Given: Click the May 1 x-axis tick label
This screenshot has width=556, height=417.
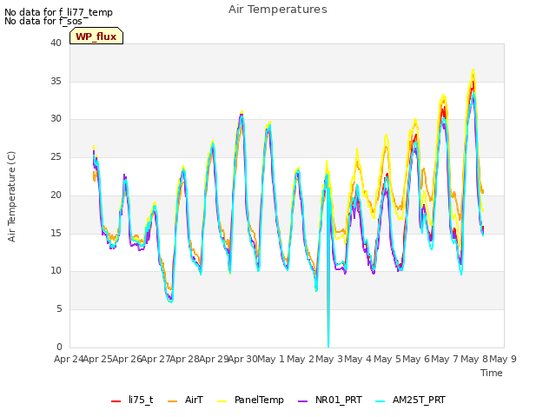Looking at the screenshot, I should [272, 359].
